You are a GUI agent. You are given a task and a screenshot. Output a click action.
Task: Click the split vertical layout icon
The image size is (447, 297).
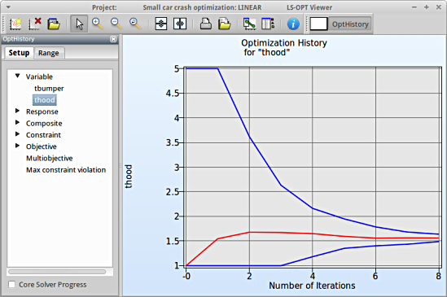tap(180, 24)
